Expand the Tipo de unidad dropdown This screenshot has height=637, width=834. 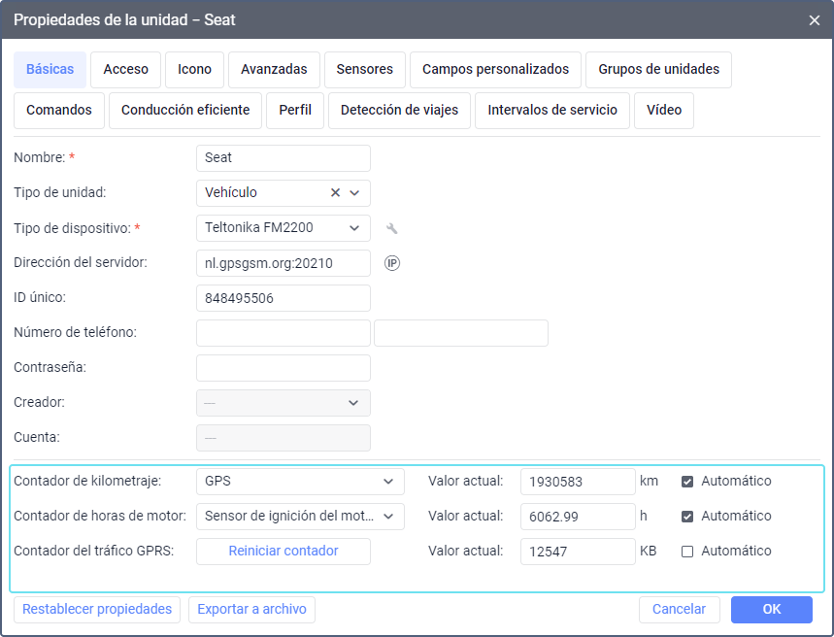[354, 192]
